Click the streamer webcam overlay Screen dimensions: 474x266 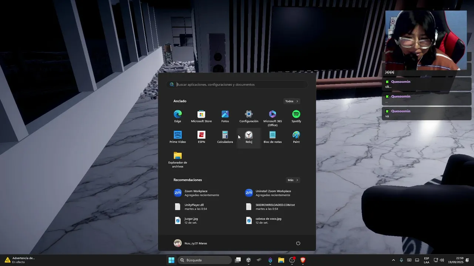click(x=426, y=40)
